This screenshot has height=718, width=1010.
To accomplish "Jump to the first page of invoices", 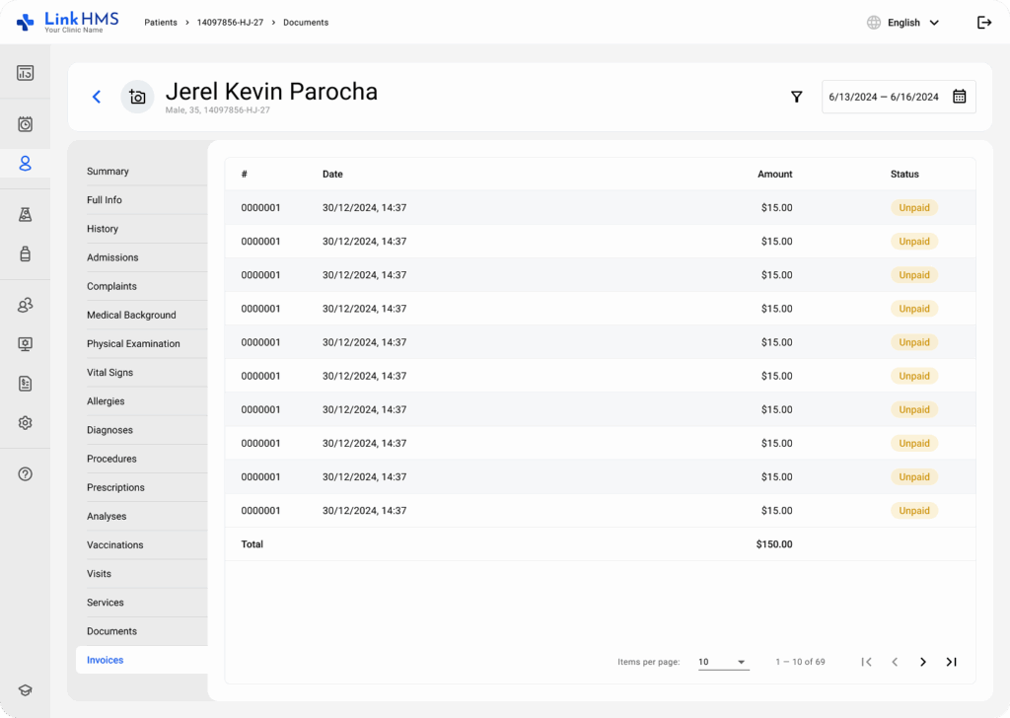I will point(866,662).
